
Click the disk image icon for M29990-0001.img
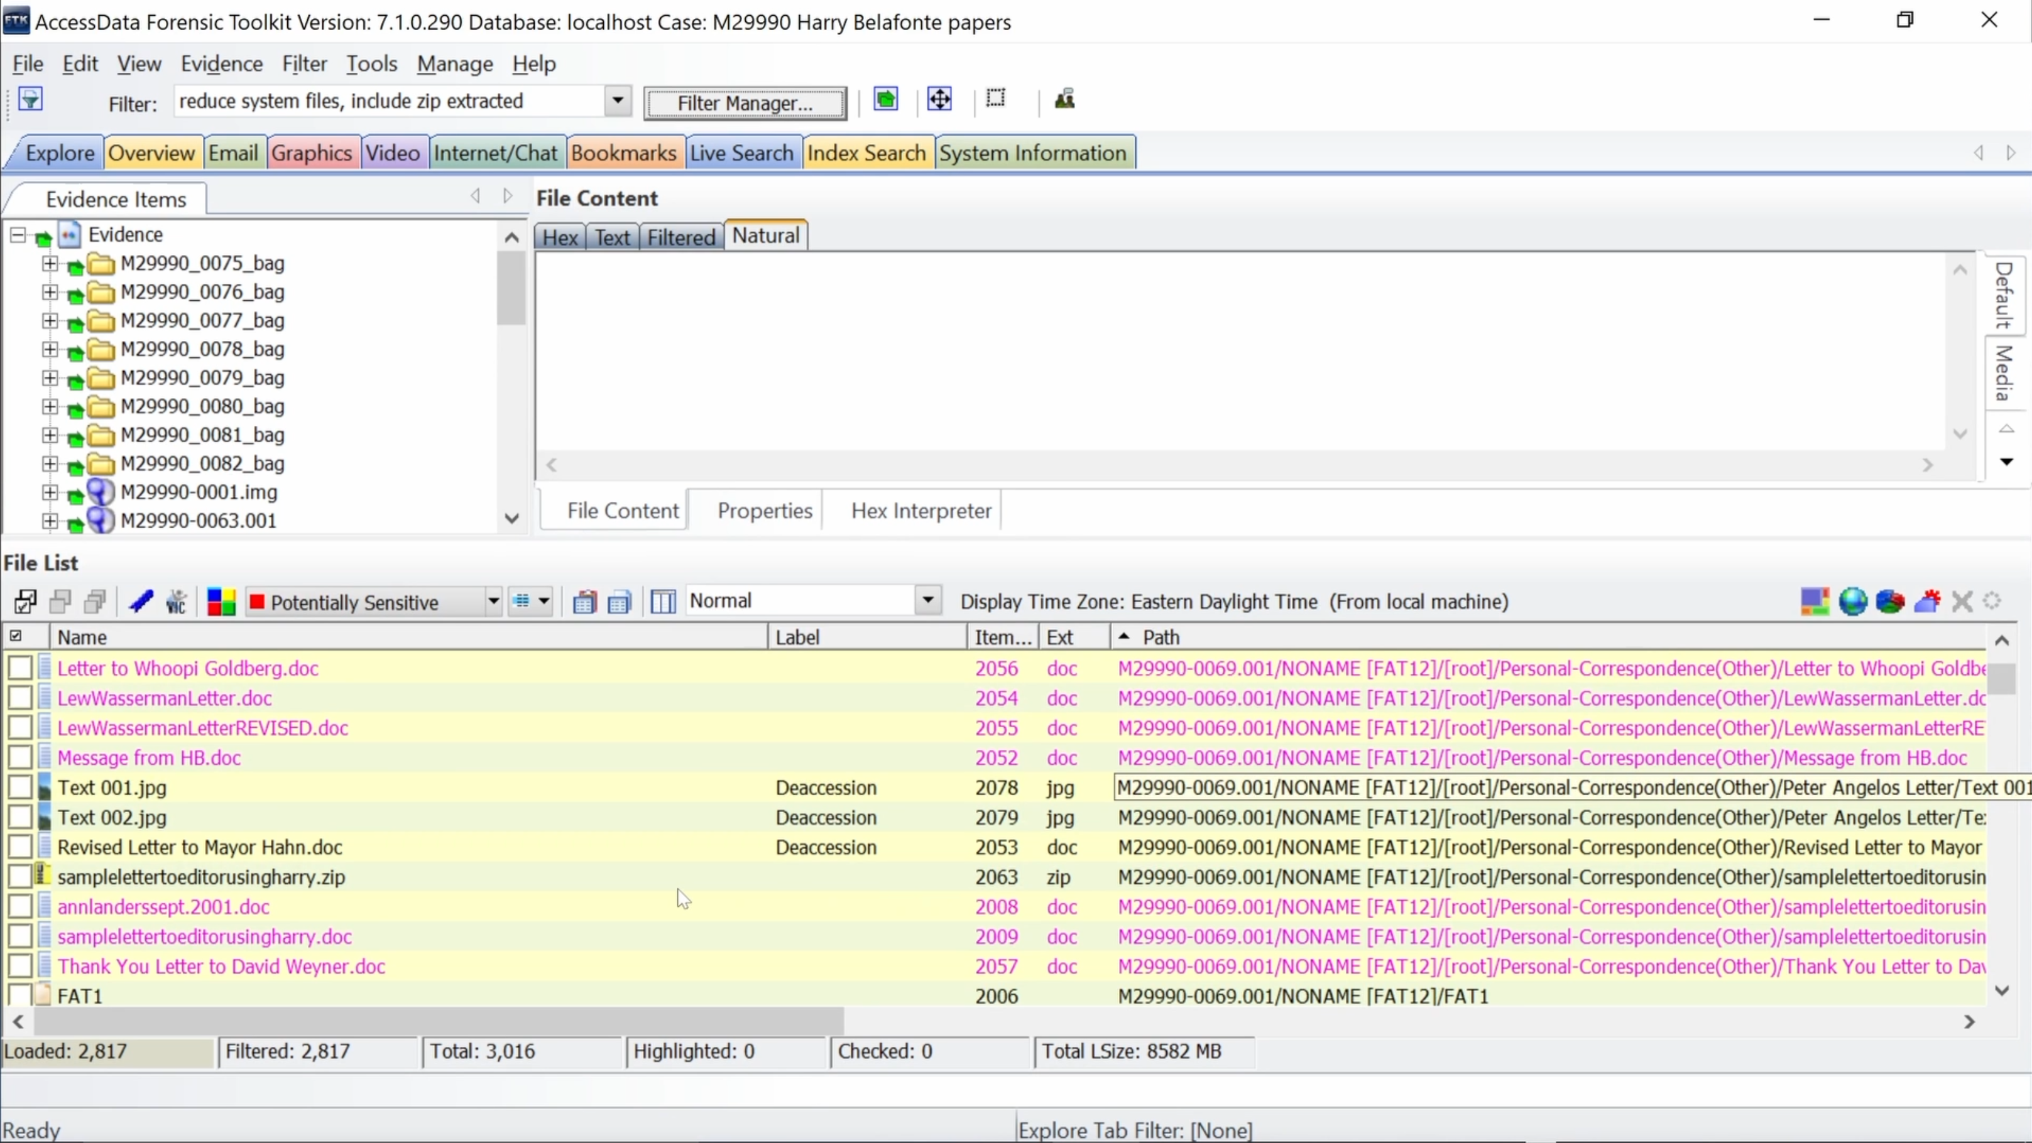coord(100,492)
